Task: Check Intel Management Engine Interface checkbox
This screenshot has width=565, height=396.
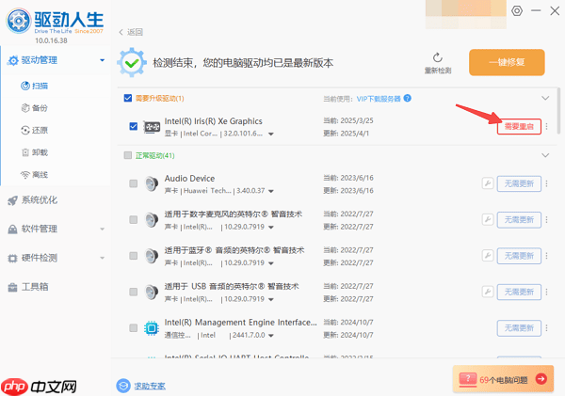Action: [134, 328]
